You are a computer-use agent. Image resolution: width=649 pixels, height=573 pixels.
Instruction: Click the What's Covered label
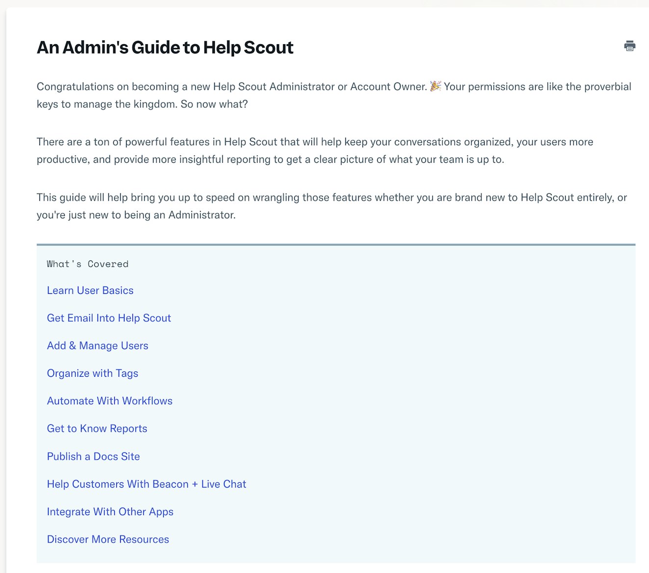(x=88, y=264)
